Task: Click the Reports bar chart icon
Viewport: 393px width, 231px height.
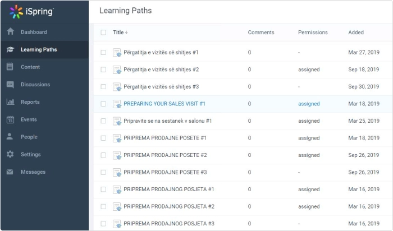Action: [x=10, y=101]
